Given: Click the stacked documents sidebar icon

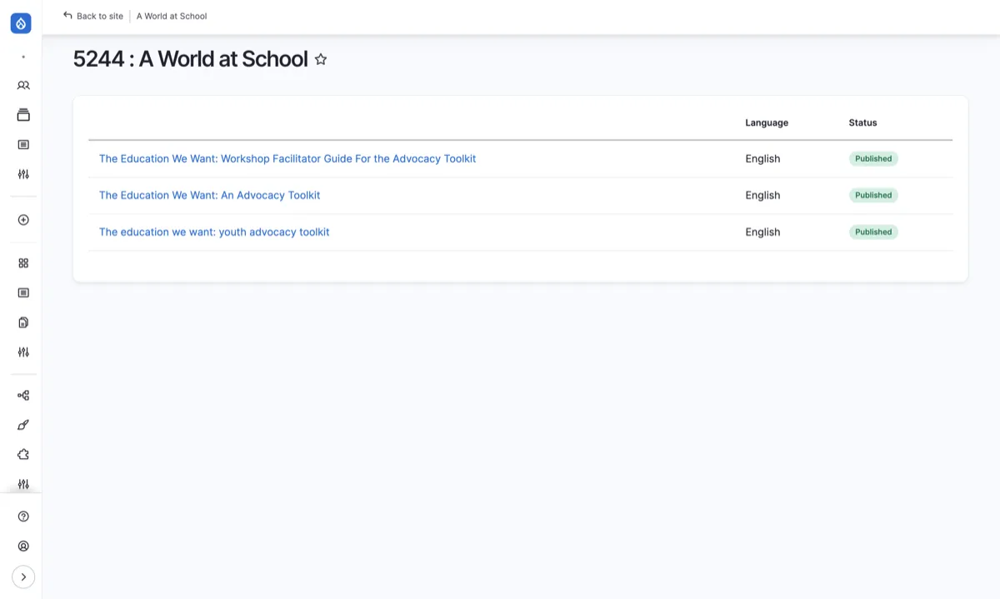Looking at the screenshot, I should pyautogui.click(x=23, y=322).
